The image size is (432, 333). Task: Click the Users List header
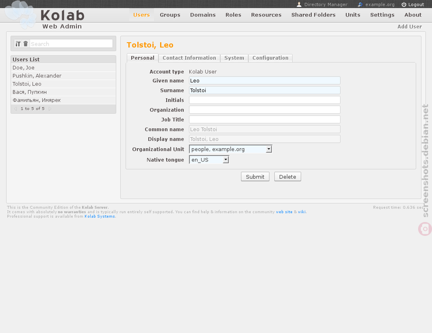click(x=63, y=59)
